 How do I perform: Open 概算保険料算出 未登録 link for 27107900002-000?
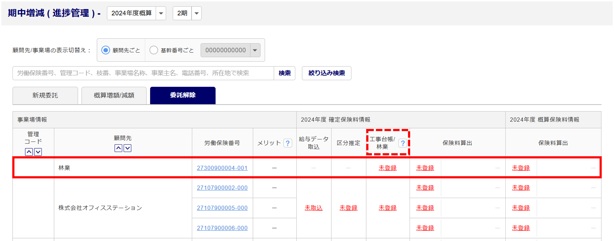[x=521, y=188]
